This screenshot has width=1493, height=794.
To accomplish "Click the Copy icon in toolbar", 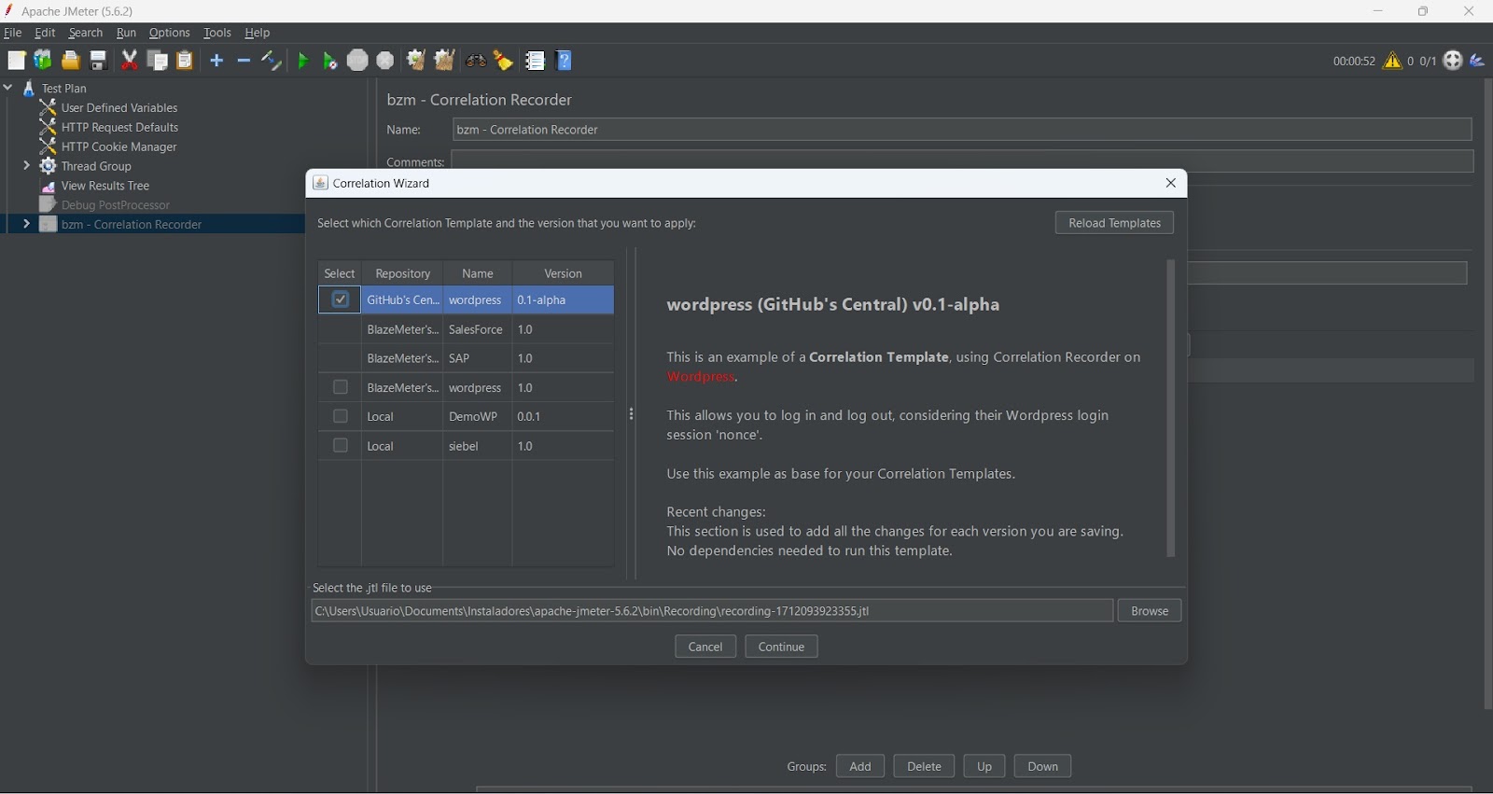I will [158, 61].
